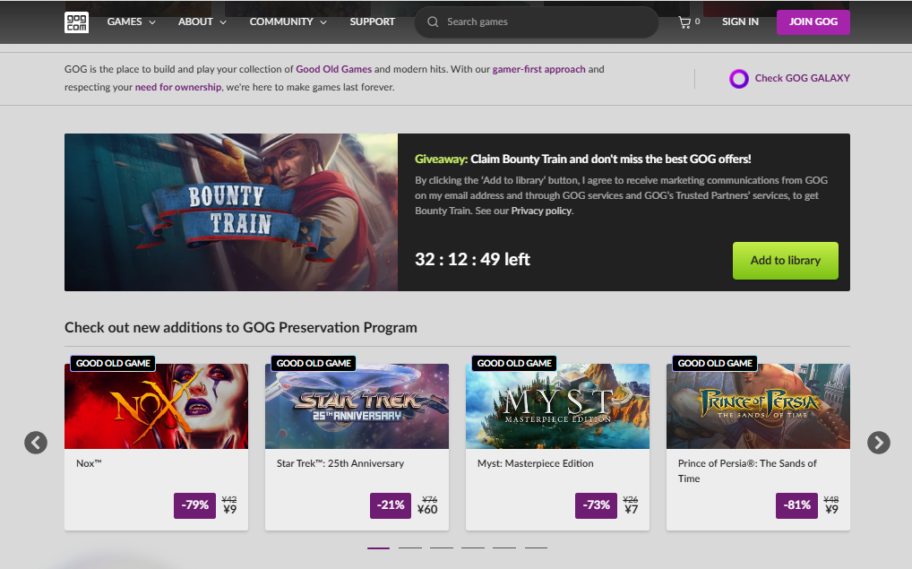This screenshot has width=912, height=569.
Task: Open the Nox cover thumbnail
Action: tap(157, 406)
